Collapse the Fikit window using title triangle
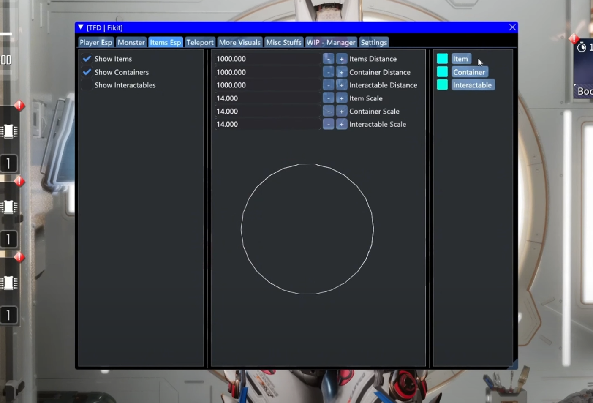Image resolution: width=593 pixels, height=403 pixels. pyautogui.click(x=81, y=27)
